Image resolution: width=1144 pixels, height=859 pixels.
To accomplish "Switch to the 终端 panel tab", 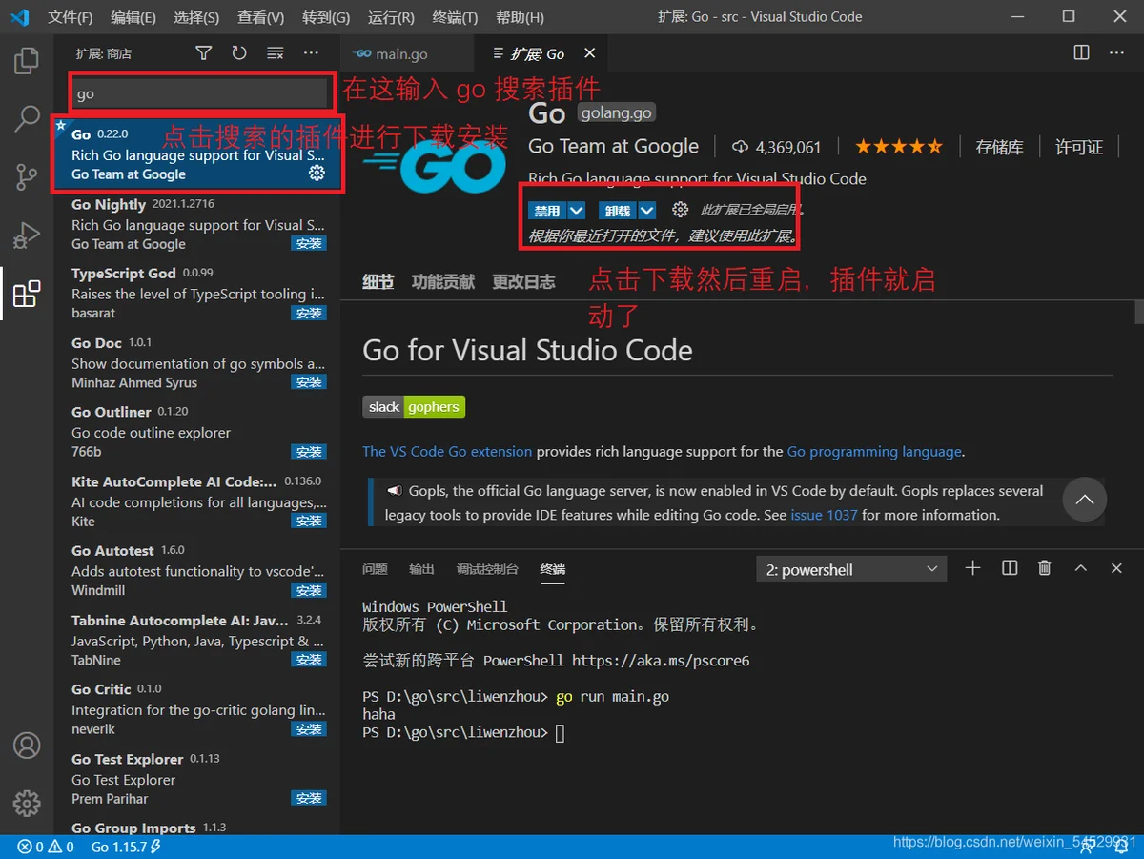I will 552,569.
